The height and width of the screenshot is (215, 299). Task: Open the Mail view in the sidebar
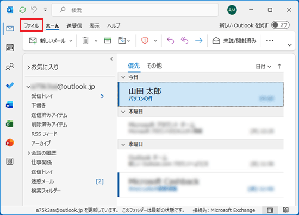coord(10,29)
